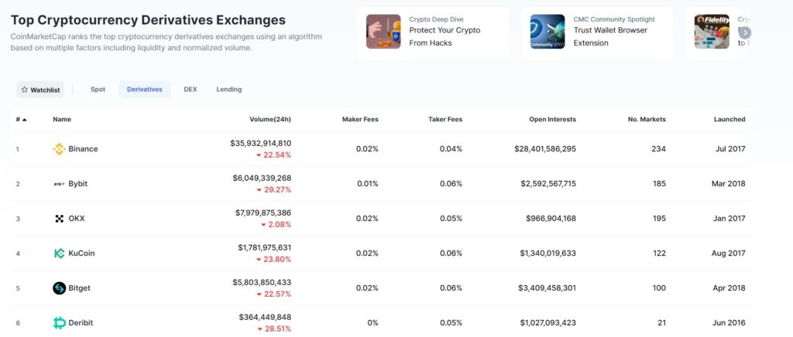Switch to the Spot tab
The image size is (793, 337).
tap(98, 90)
